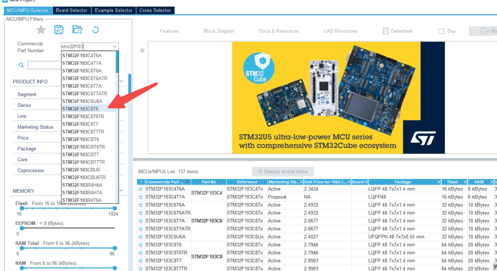Favorite the STM32F103C4T6A table row
This screenshot has width=497, height=271.
[x=141, y=189]
